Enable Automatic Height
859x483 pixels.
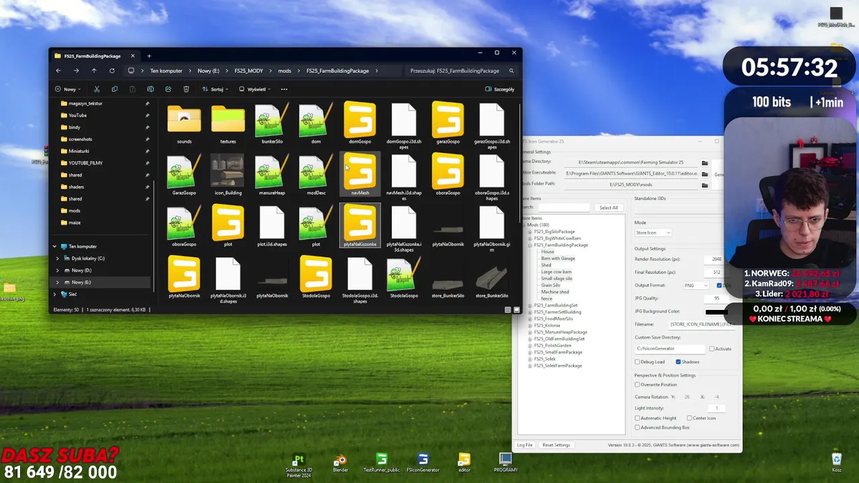pyautogui.click(x=638, y=418)
